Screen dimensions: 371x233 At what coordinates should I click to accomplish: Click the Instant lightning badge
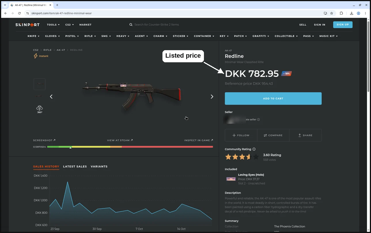(x=41, y=56)
